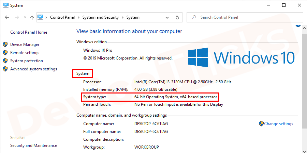Image resolution: width=307 pixels, height=153 pixels.
Task: Open Device Manager link
Action: (x=25, y=45)
